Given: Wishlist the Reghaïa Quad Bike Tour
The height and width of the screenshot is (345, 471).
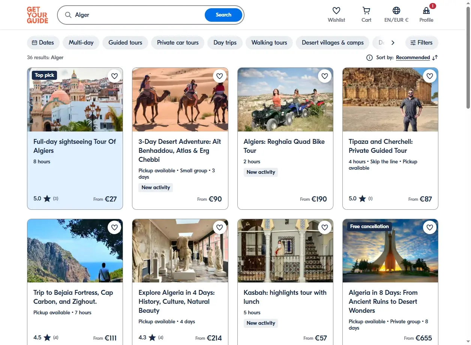Looking at the screenshot, I should (x=325, y=76).
